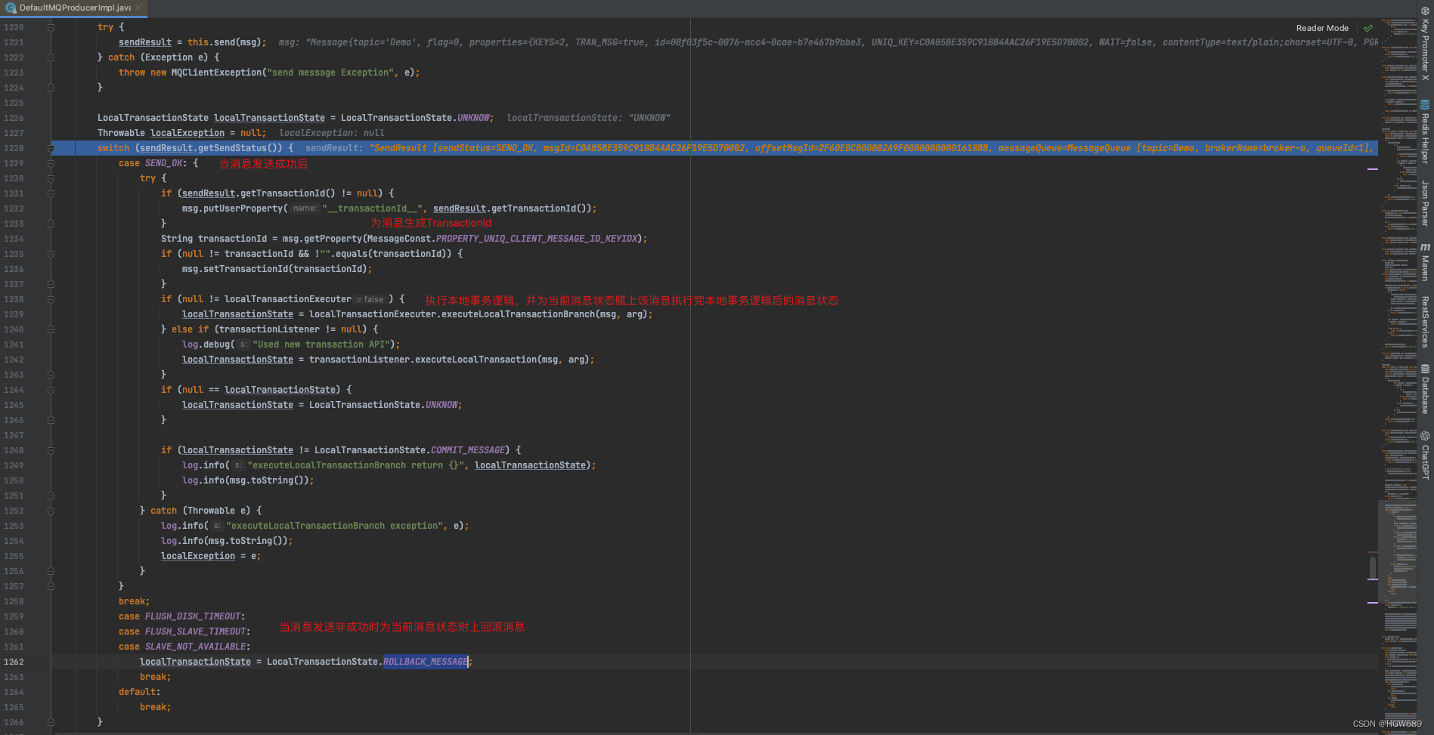Screen dimensions: 1434x735
Task: Open the RestServices side tab
Action: point(1425,322)
